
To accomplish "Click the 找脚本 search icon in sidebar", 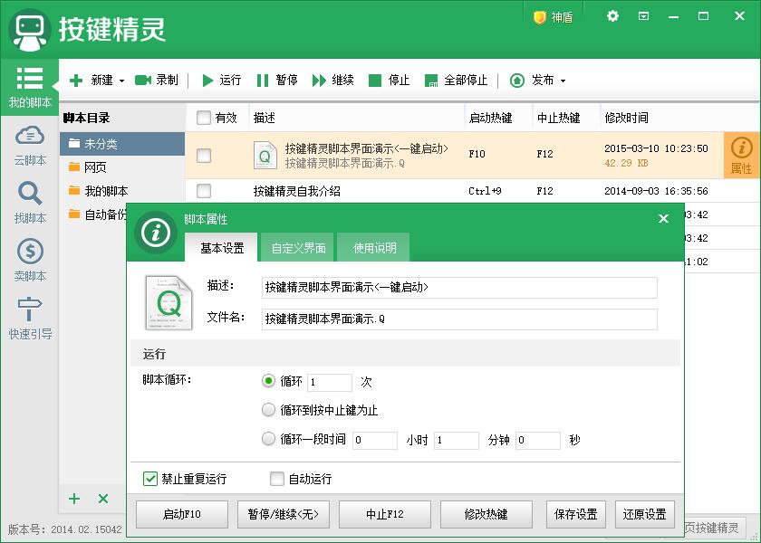I will click(x=29, y=193).
